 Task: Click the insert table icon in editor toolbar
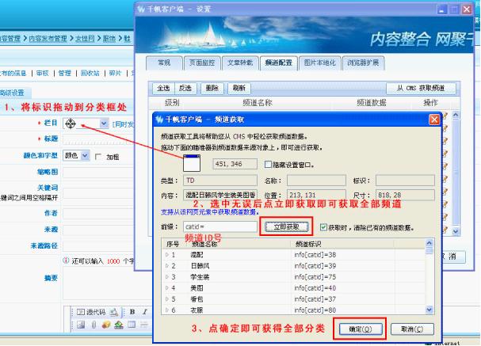[132, 325]
